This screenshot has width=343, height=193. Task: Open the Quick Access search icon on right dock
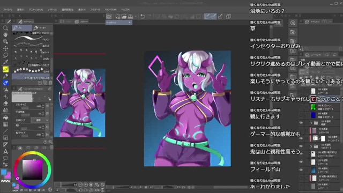coord(293,23)
